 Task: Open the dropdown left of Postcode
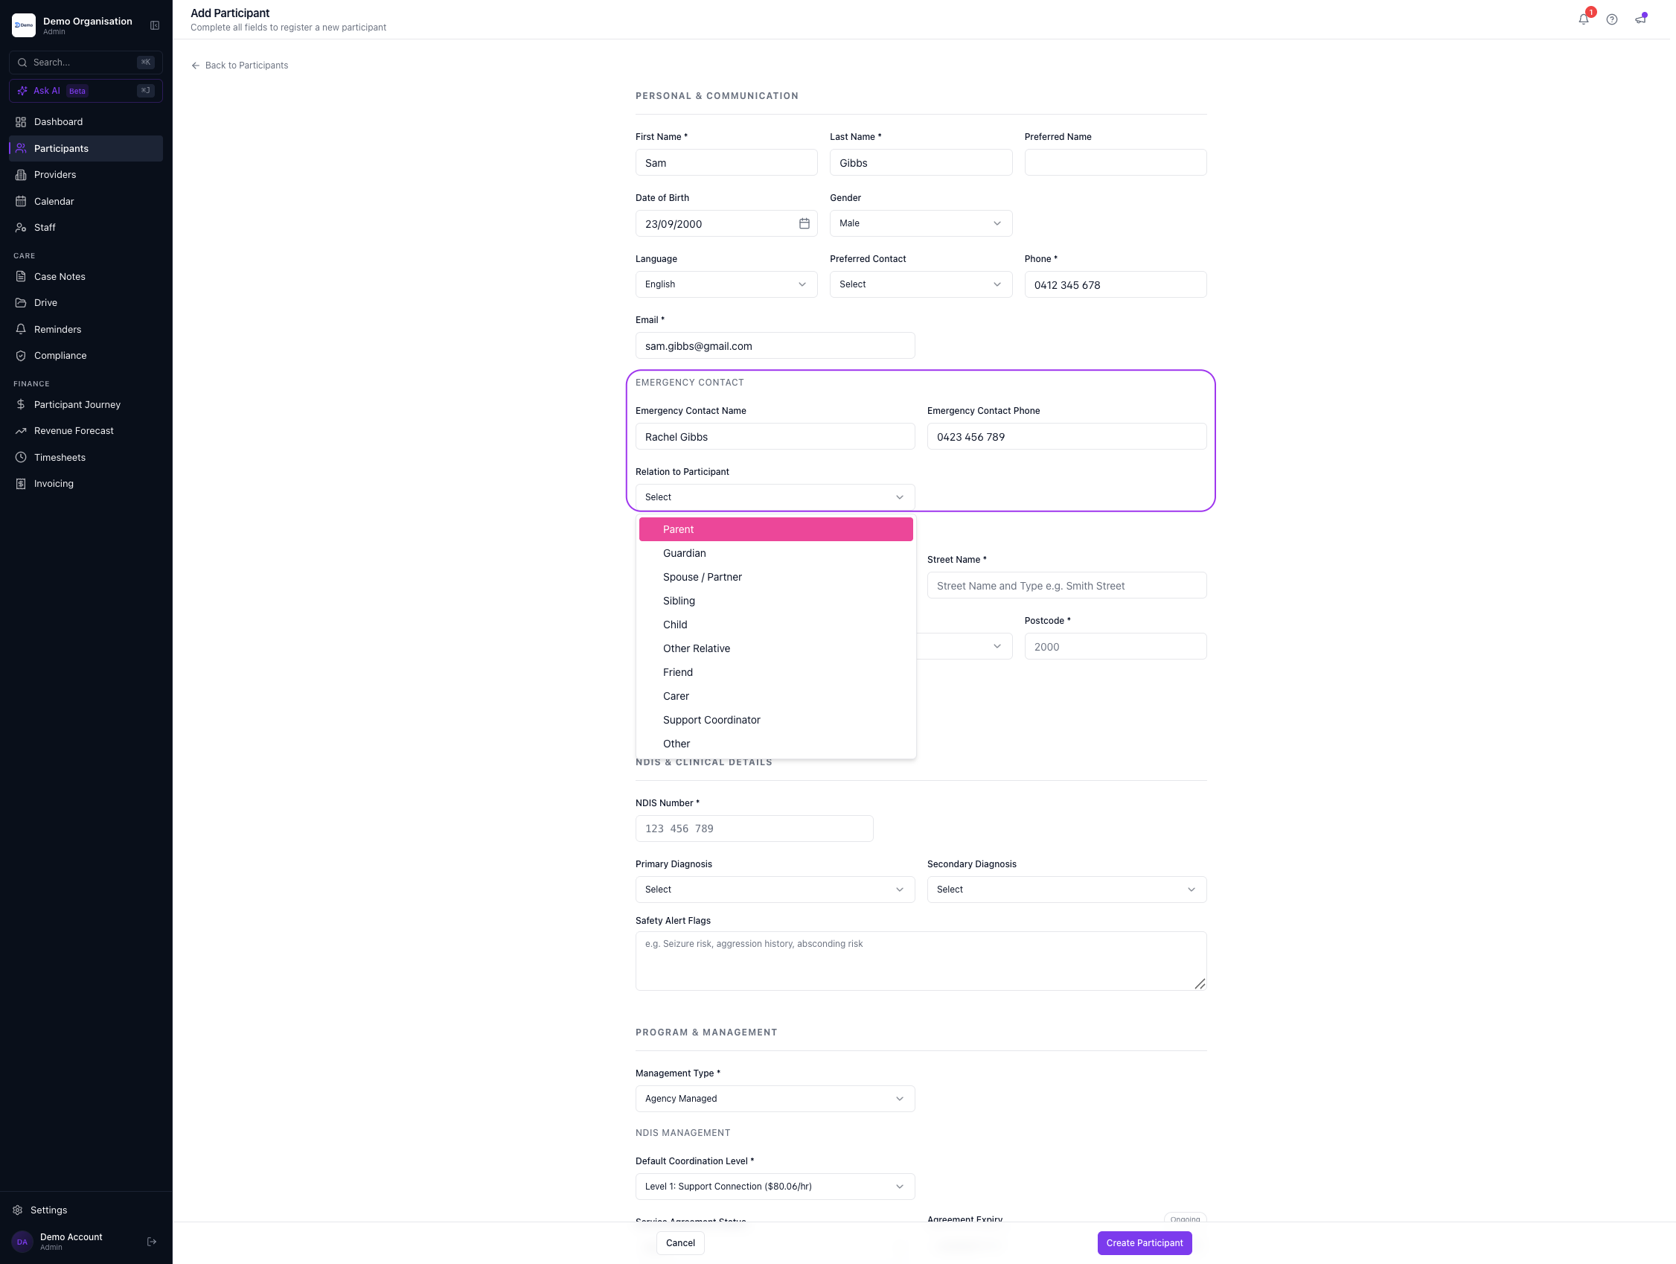[965, 646]
